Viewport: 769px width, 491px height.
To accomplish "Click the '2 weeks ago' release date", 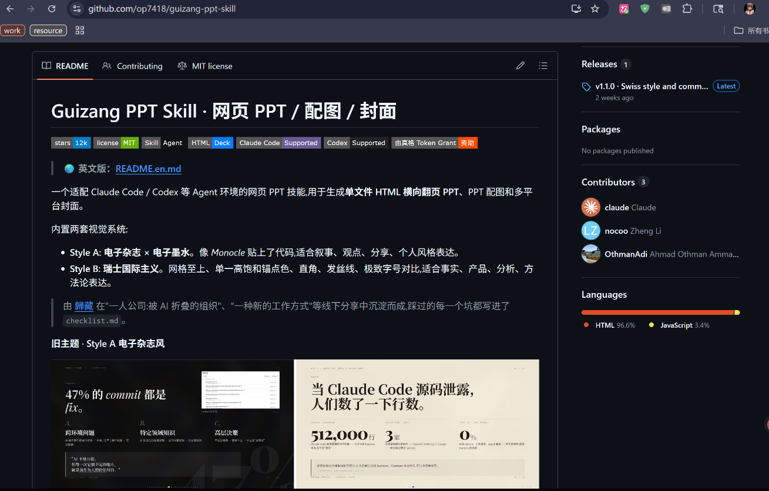I will (x=614, y=98).
